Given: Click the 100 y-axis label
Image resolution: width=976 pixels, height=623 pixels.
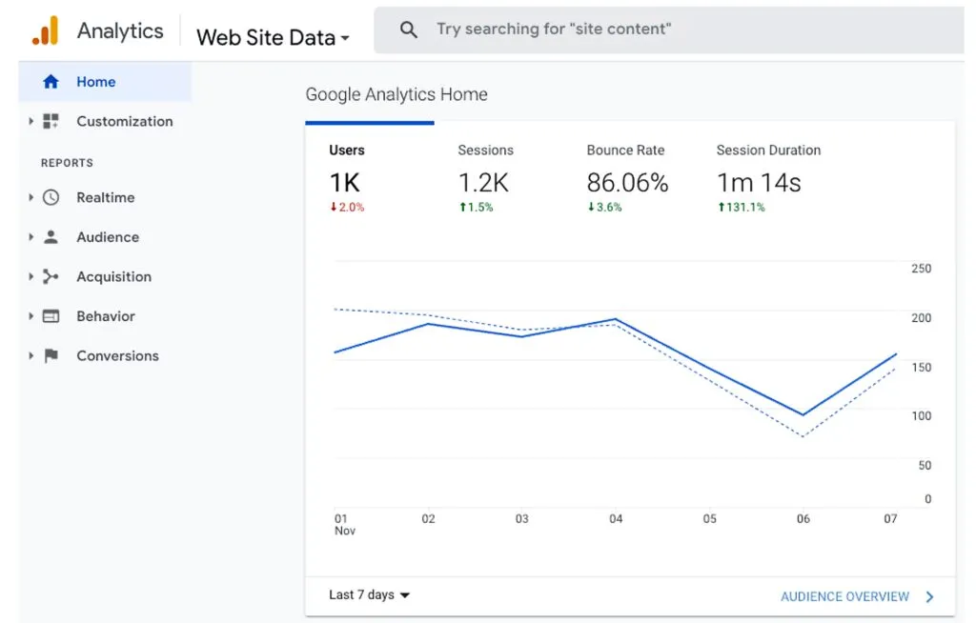Looking at the screenshot, I should pyautogui.click(x=922, y=416).
